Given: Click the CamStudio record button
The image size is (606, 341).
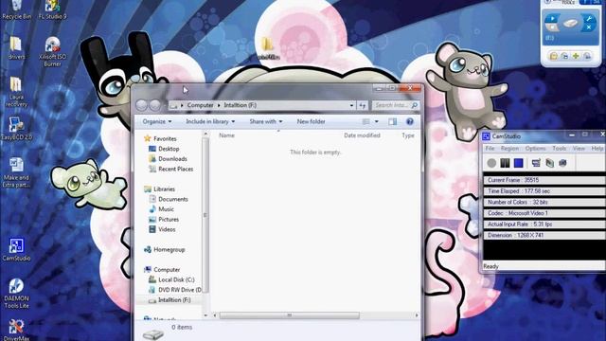Looking at the screenshot, I should click(x=491, y=163).
